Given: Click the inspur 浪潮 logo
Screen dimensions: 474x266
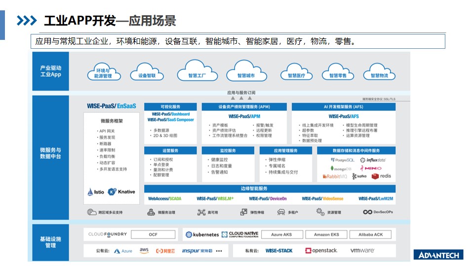Looking at the screenshot, I should click(197, 251).
